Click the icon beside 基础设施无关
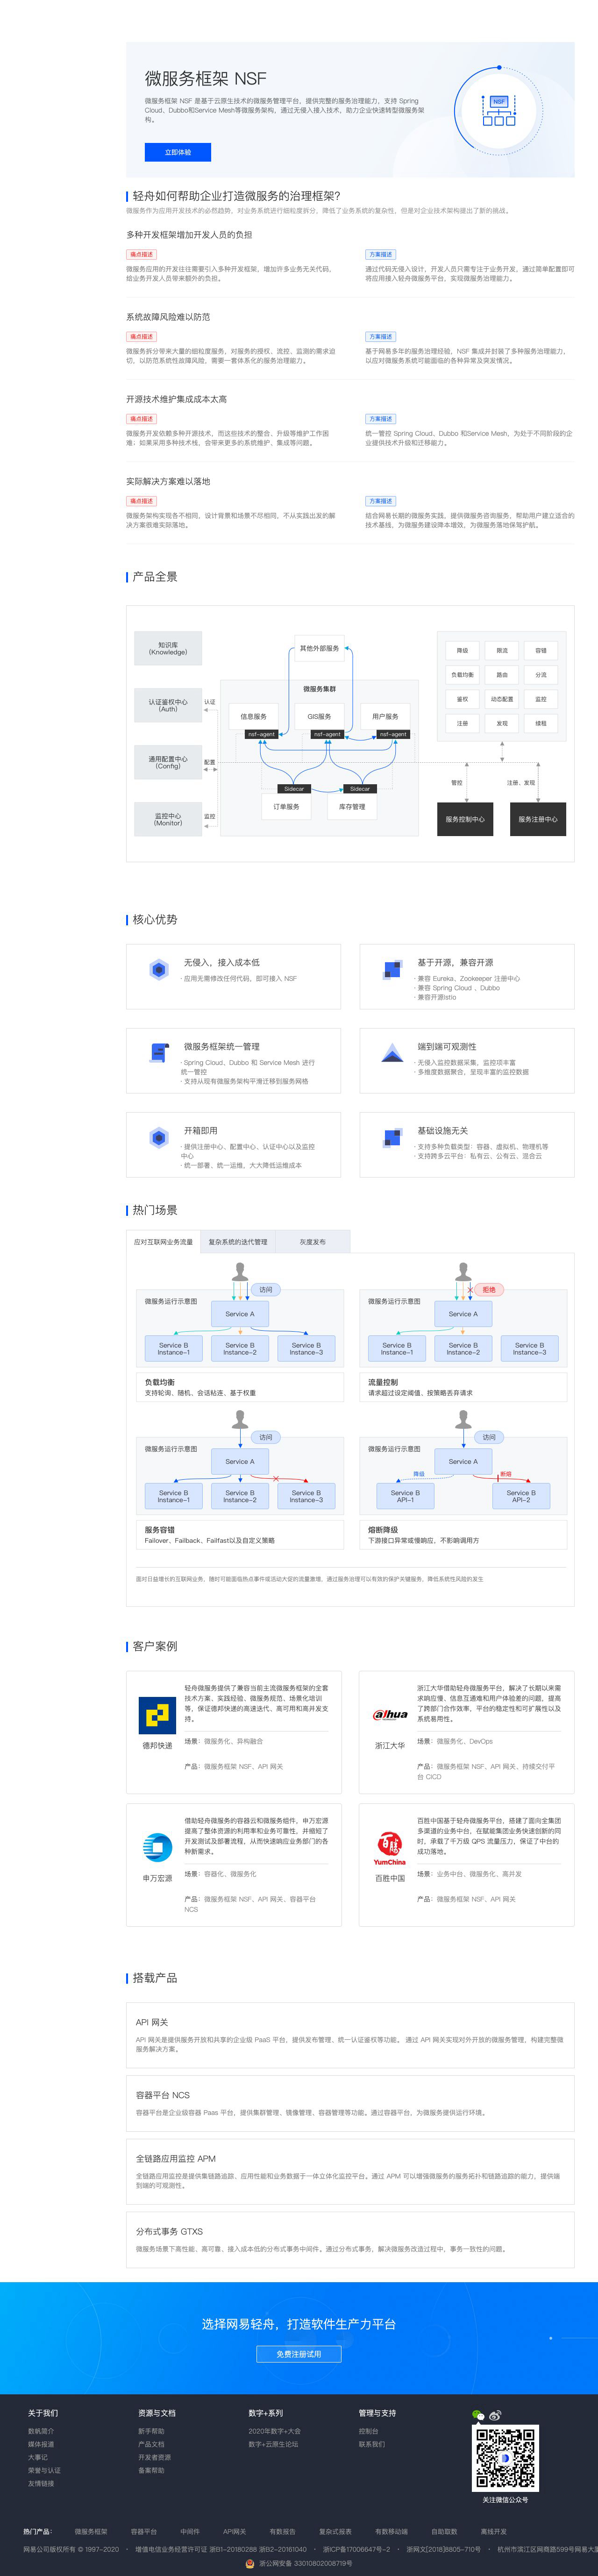Screen dimensions: 598x2576 click(x=392, y=1138)
